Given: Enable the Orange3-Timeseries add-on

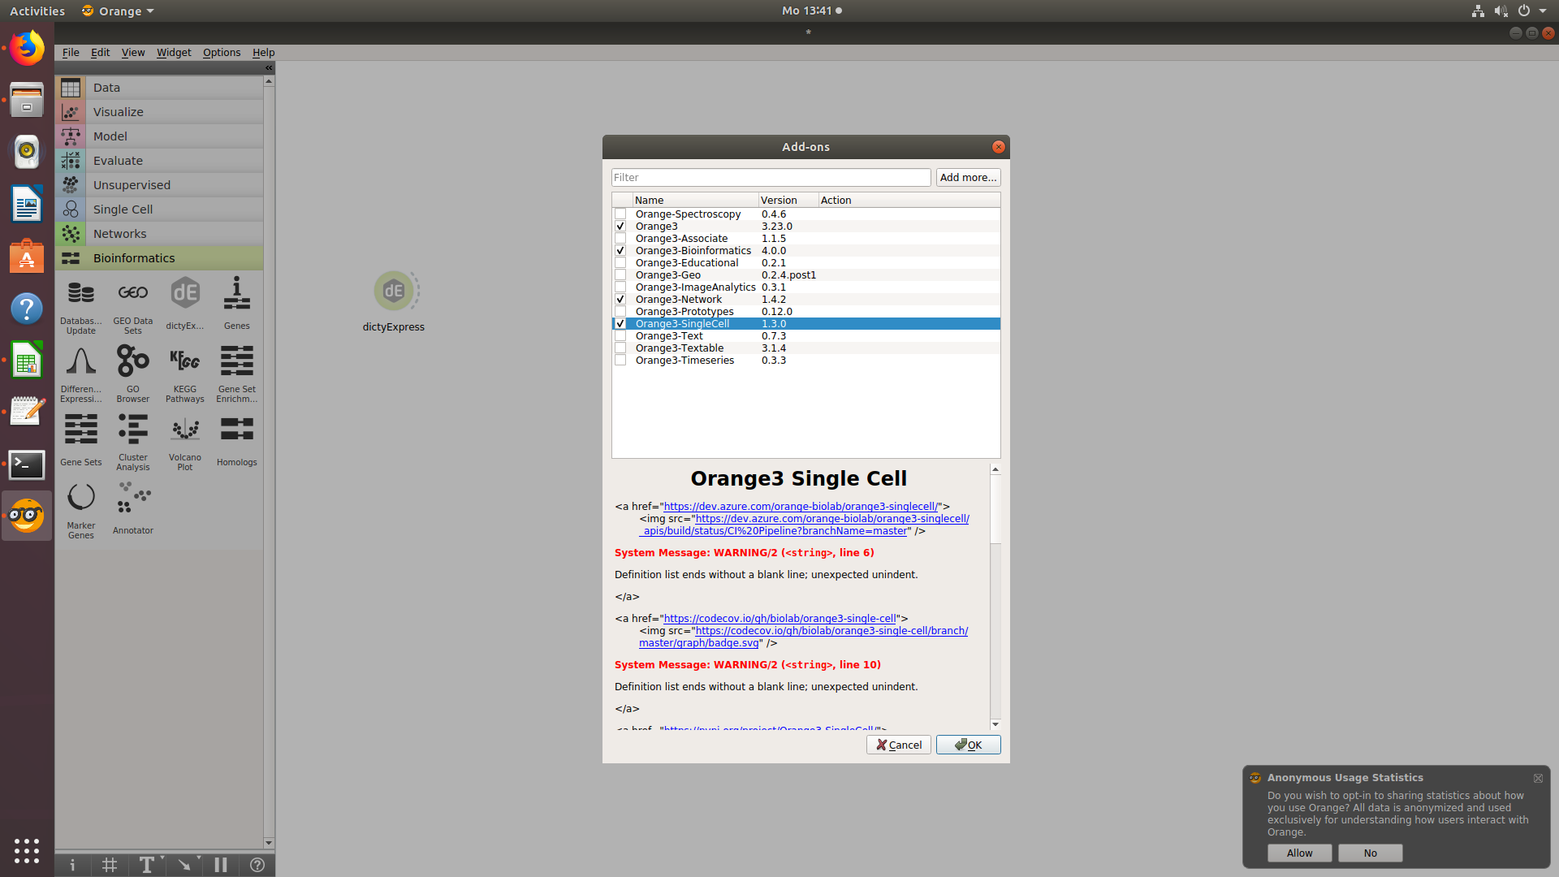Looking at the screenshot, I should 620,360.
